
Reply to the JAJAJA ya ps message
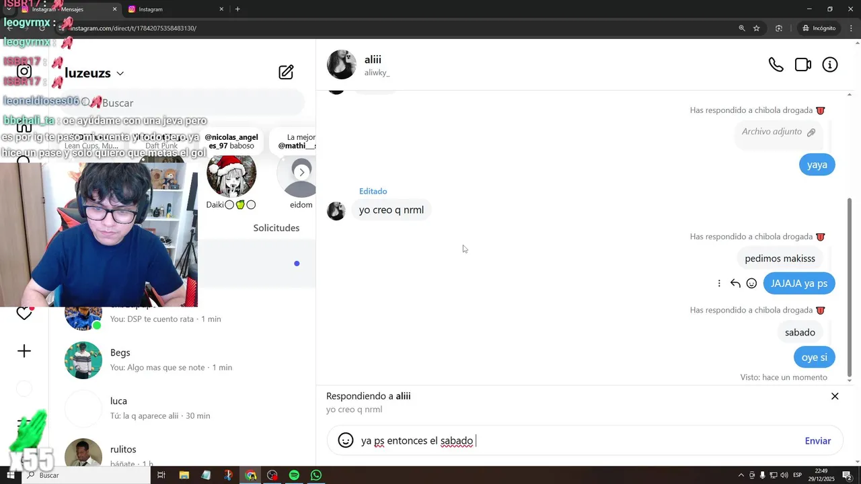(x=735, y=284)
